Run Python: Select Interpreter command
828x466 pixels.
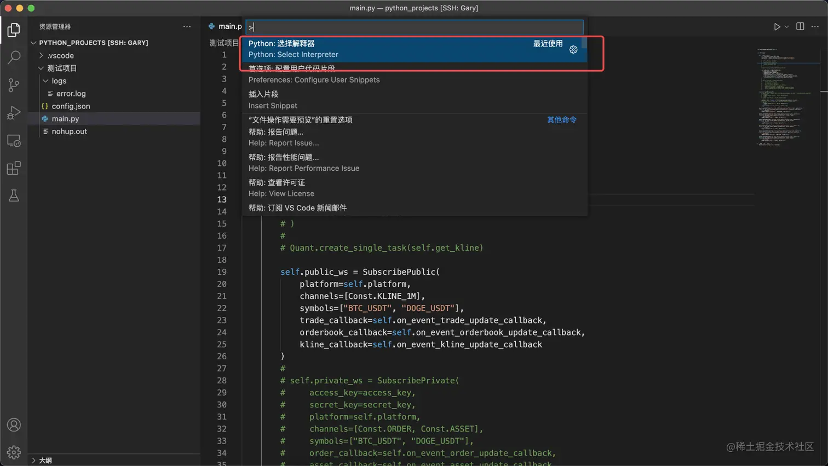(x=414, y=49)
